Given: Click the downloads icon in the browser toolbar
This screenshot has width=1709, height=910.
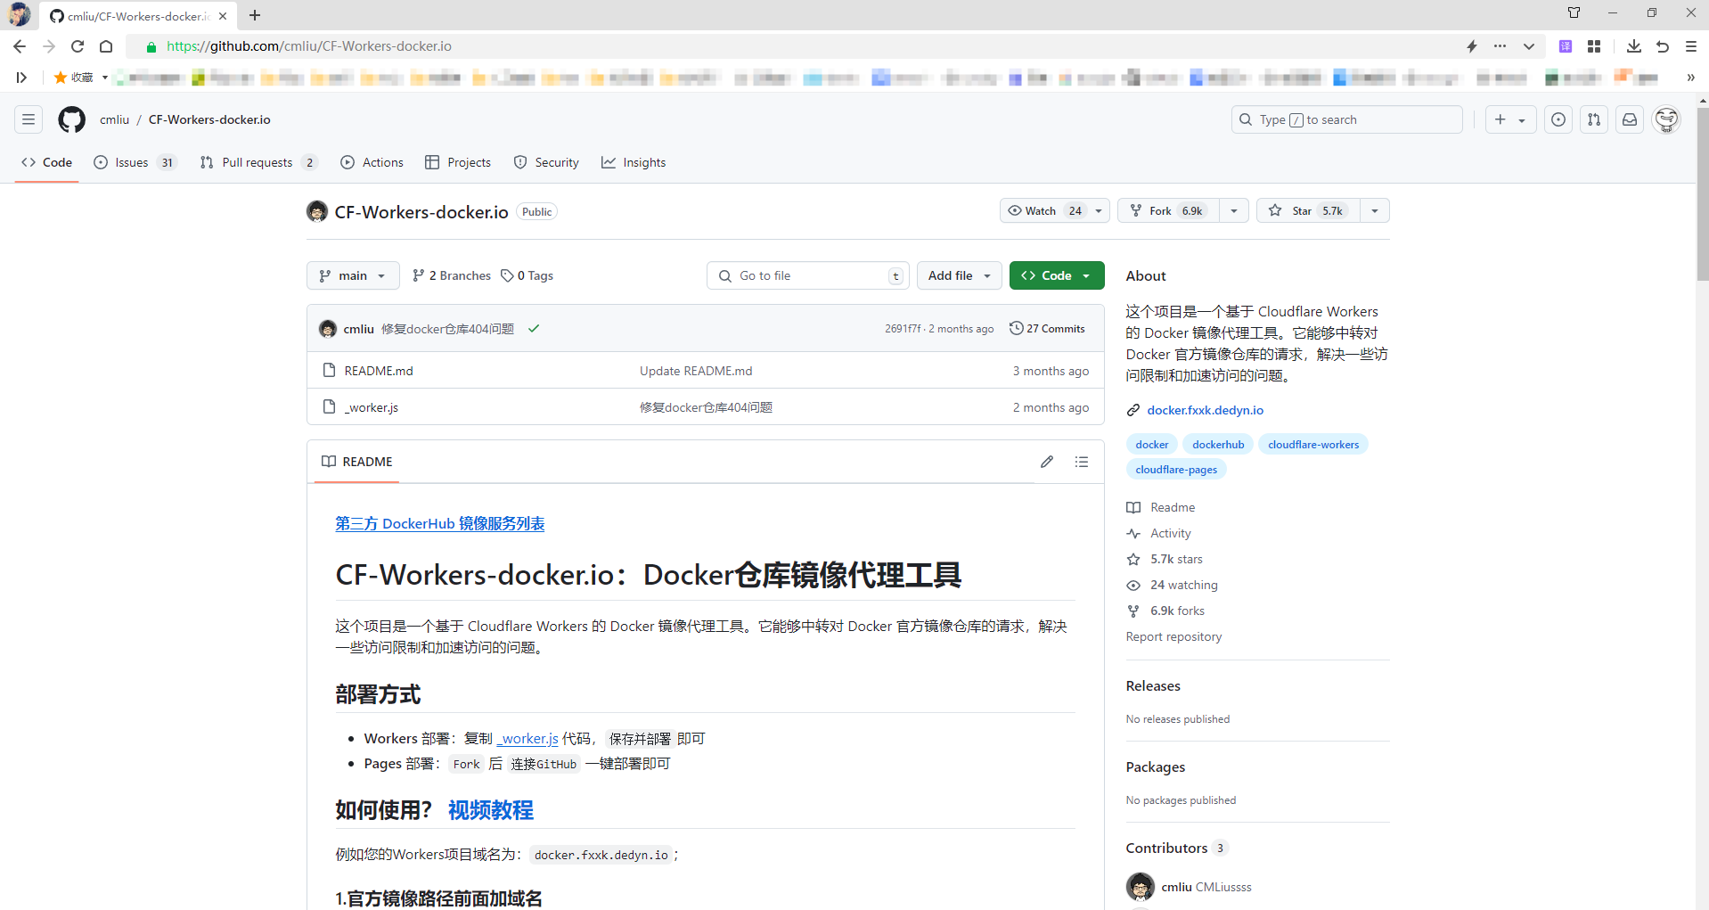Looking at the screenshot, I should coord(1634,45).
